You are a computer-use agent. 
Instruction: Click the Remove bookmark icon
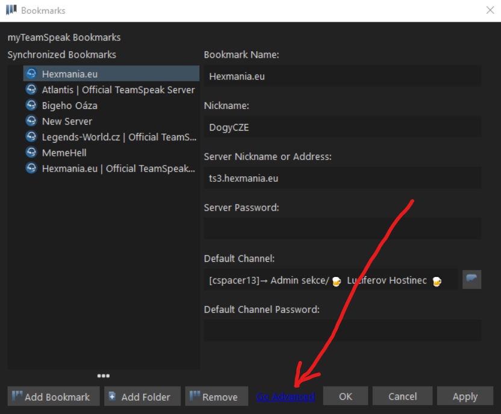pyautogui.click(x=194, y=396)
